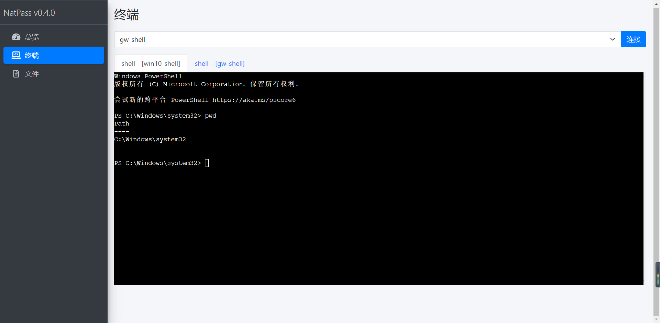Click the pwd command text in terminal
This screenshot has width=660, height=323.
point(210,116)
